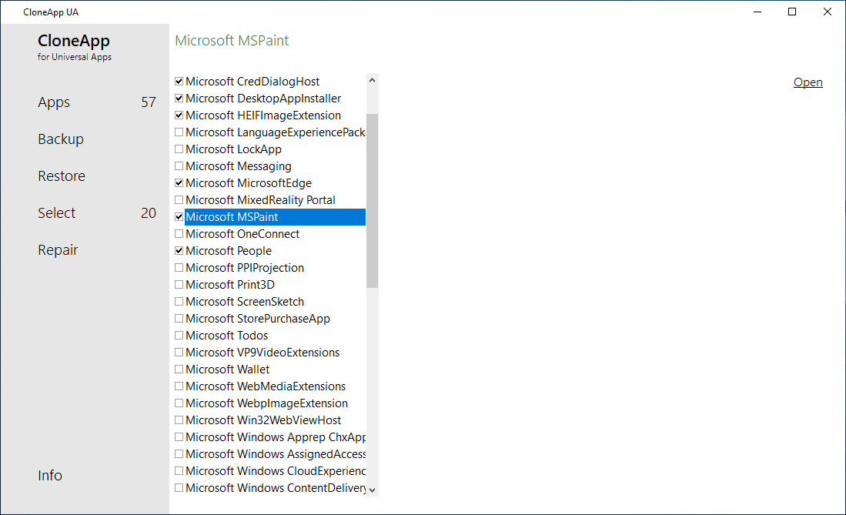Open the Apps section in sidebar
Viewport: 846px width, 515px height.
click(54, 102)
